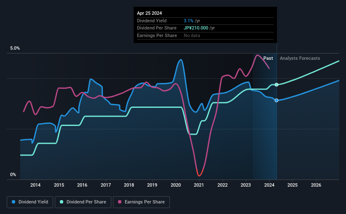This screenshot has height=214, width=346.
Task: Click the 2014 x-axis label
Action: coord(35,185)
